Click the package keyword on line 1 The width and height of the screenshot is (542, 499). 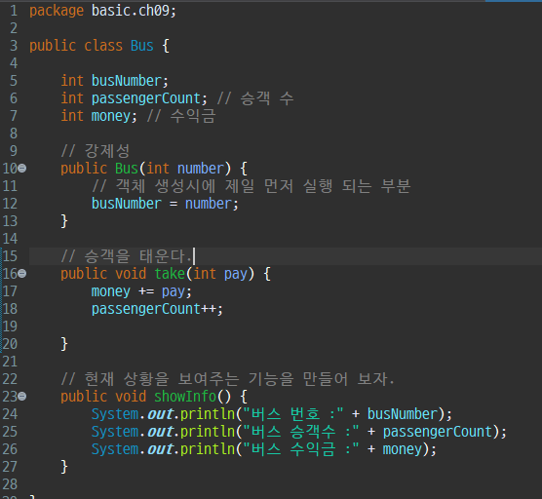coord(57,11)
